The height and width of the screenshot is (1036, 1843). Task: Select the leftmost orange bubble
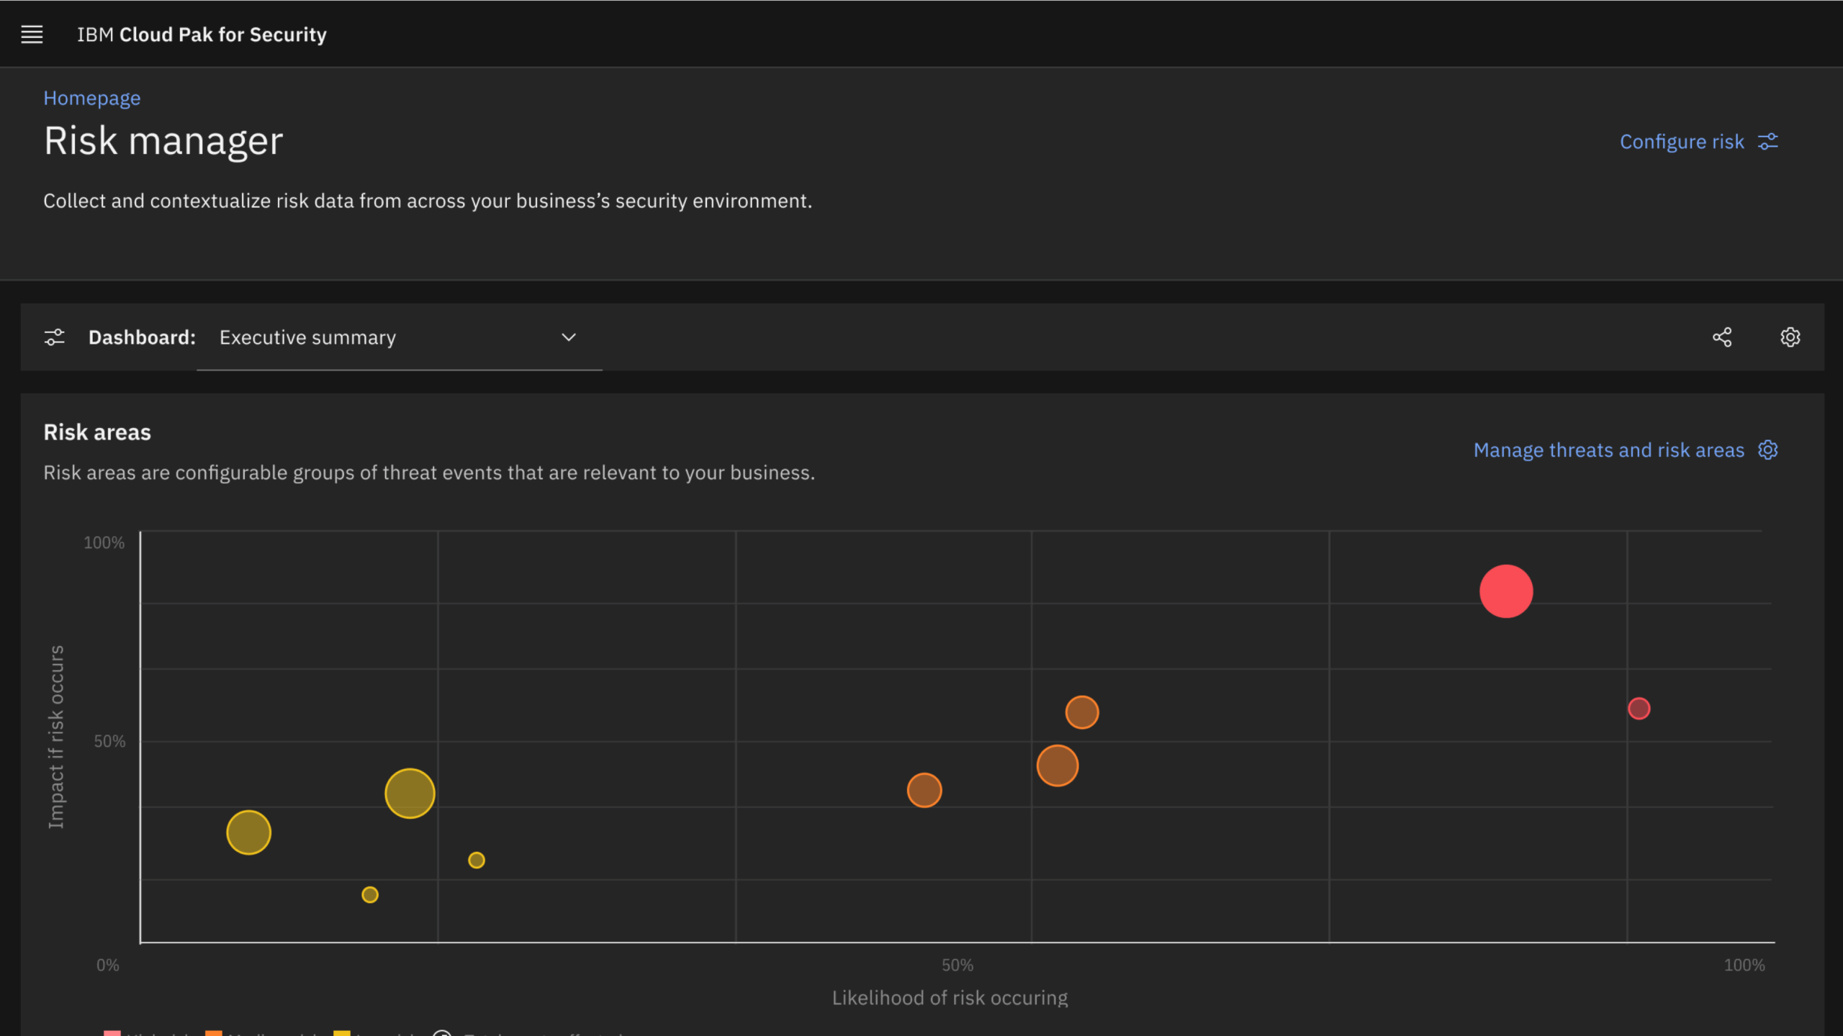tap(924, 790)
